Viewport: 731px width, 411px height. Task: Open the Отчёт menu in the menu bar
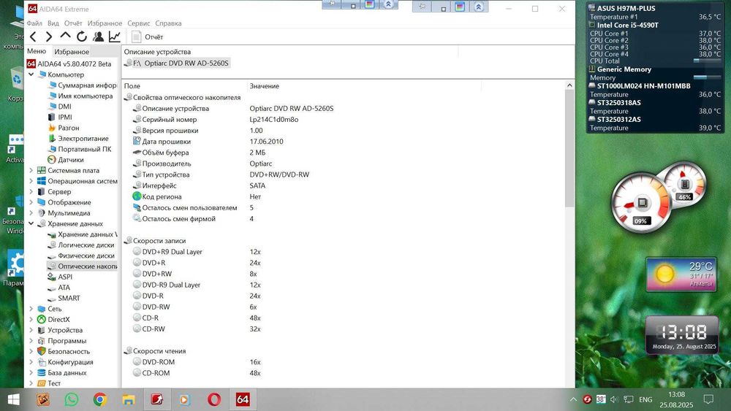[73, 23]
